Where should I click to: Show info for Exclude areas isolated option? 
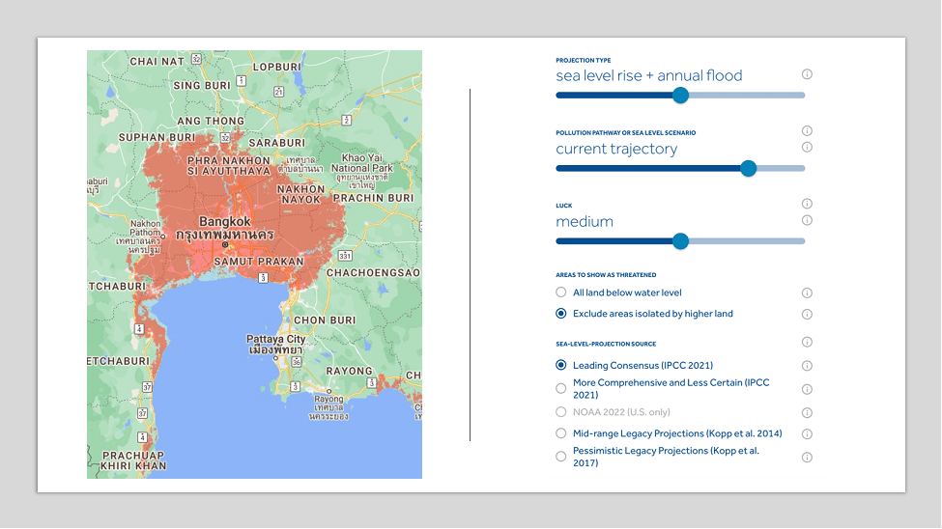(807, 315)
